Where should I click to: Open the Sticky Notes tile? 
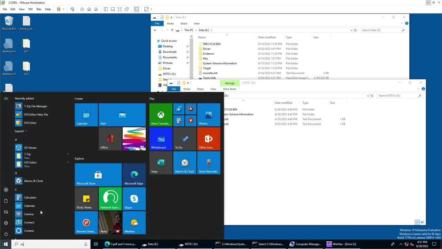click(86, 199)
